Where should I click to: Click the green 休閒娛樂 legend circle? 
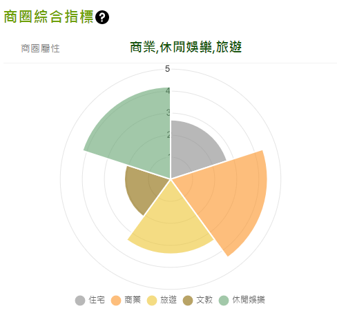[x=224, y=301]
